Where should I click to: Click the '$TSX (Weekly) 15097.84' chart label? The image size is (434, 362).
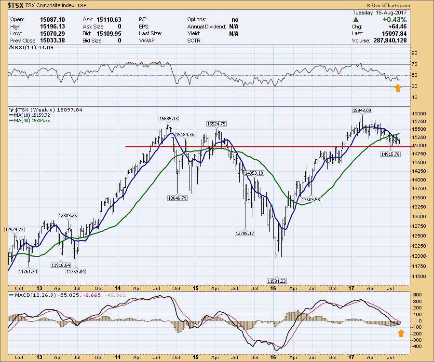click(x=48, y=110)
